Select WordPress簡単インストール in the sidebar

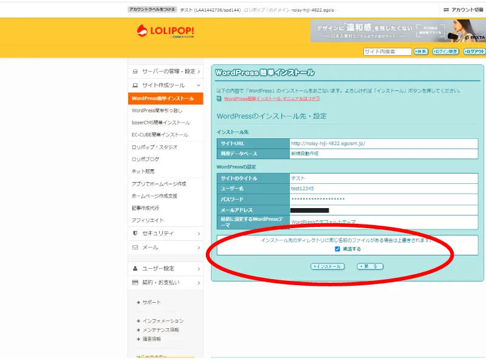coord(165,98)
